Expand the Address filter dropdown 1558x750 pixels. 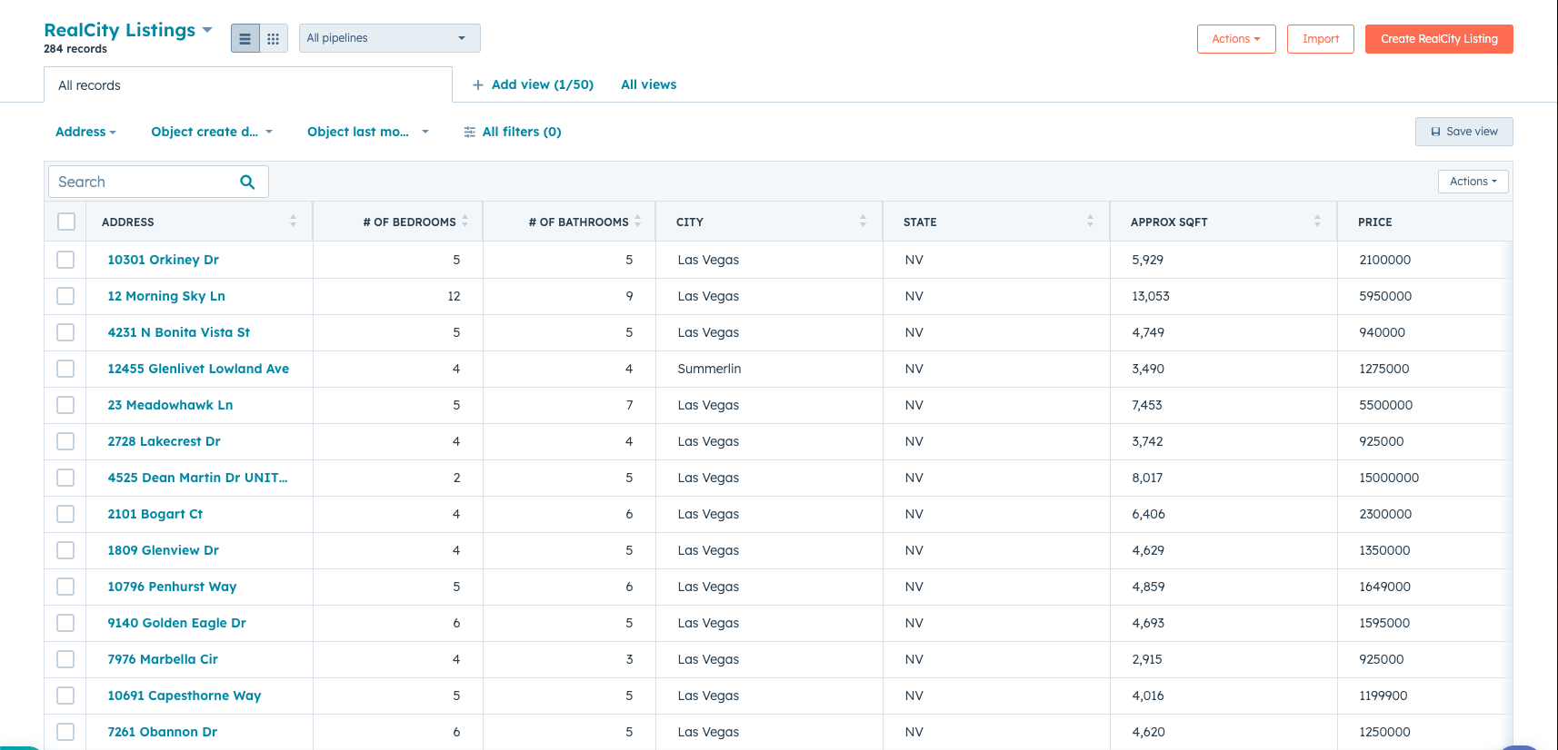pos(85,133)
